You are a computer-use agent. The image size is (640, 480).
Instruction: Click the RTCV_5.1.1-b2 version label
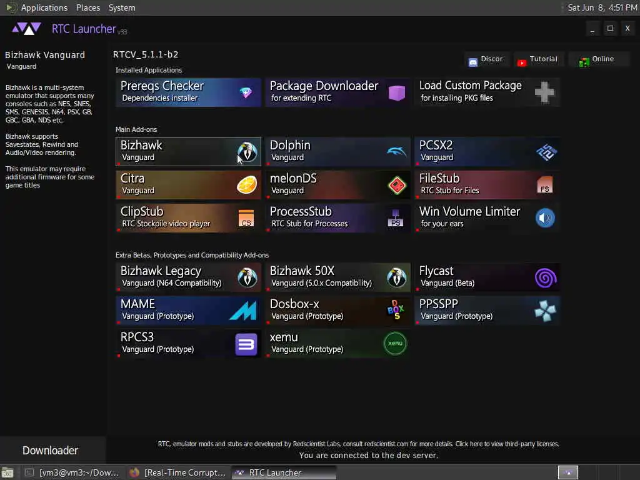click(x=146, y=55)
